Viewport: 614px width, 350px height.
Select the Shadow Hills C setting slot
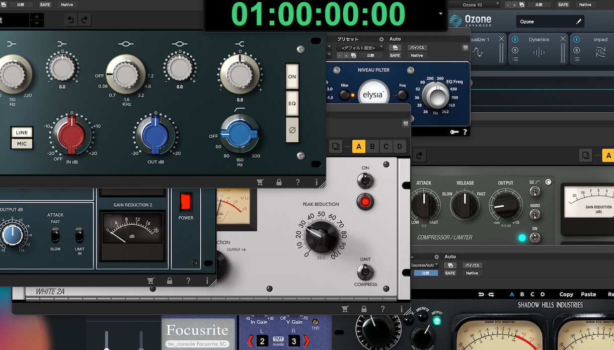[x=532, y=294]
